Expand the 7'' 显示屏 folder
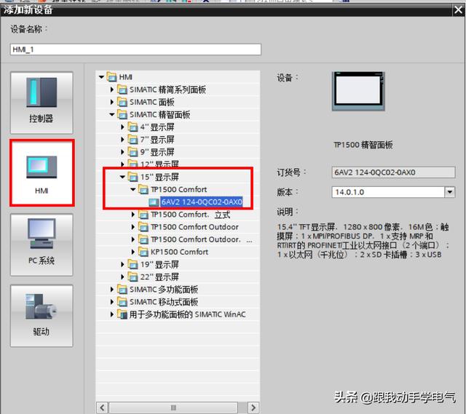Viewport: 466px width, 414px height. pyautogui.click(x=122, y=139)
